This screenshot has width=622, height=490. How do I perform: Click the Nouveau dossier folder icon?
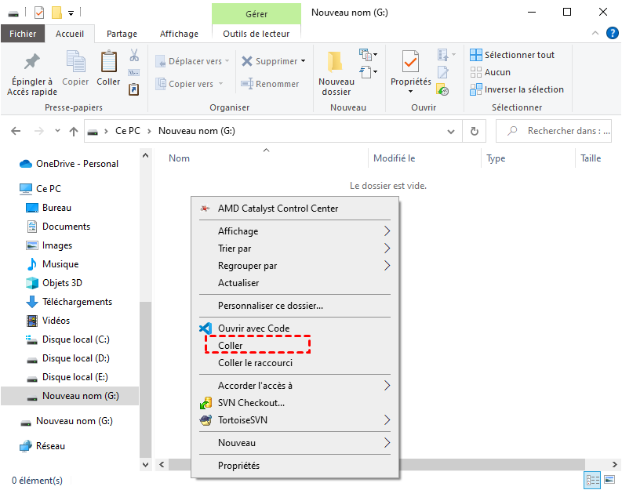pyautogui.click(x=336, y=62)
